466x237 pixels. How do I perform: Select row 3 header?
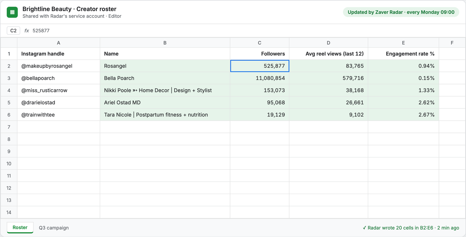[x=9, y=78]
